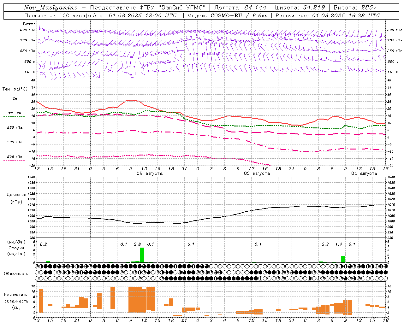Image resolution: width=404 pixels, height=323 pixels.
Task: Click the 03 августа date label
Action: (257, 173)
